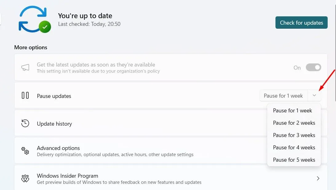336x190 pixels.
Task: Select Pause for 4 weeks
Action: [294, 148]
